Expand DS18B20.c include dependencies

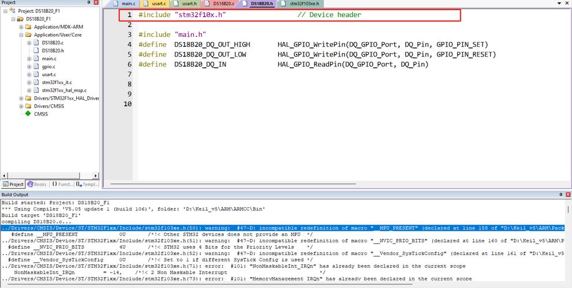(x=29, y=43)
